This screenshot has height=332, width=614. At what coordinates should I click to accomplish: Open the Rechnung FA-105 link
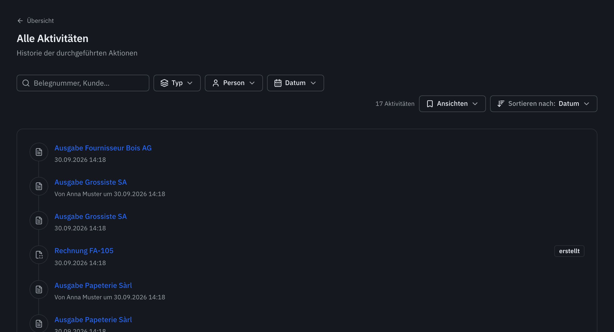[84, 251]
